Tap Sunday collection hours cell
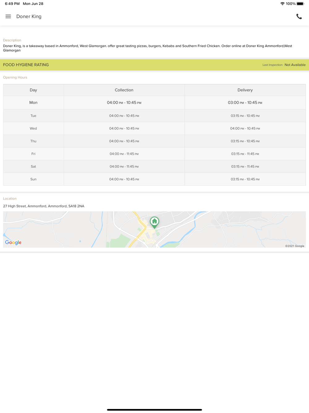309x413 pixels. 124,179
